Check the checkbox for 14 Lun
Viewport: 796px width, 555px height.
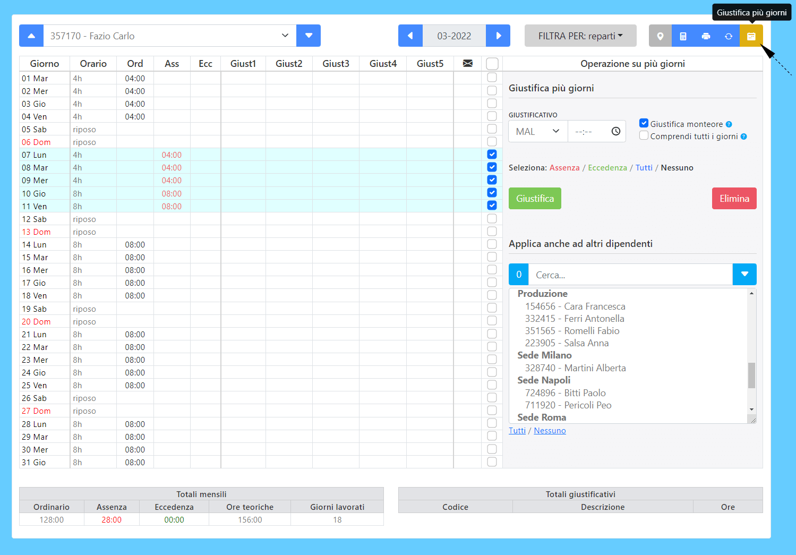tap(492, 244)
